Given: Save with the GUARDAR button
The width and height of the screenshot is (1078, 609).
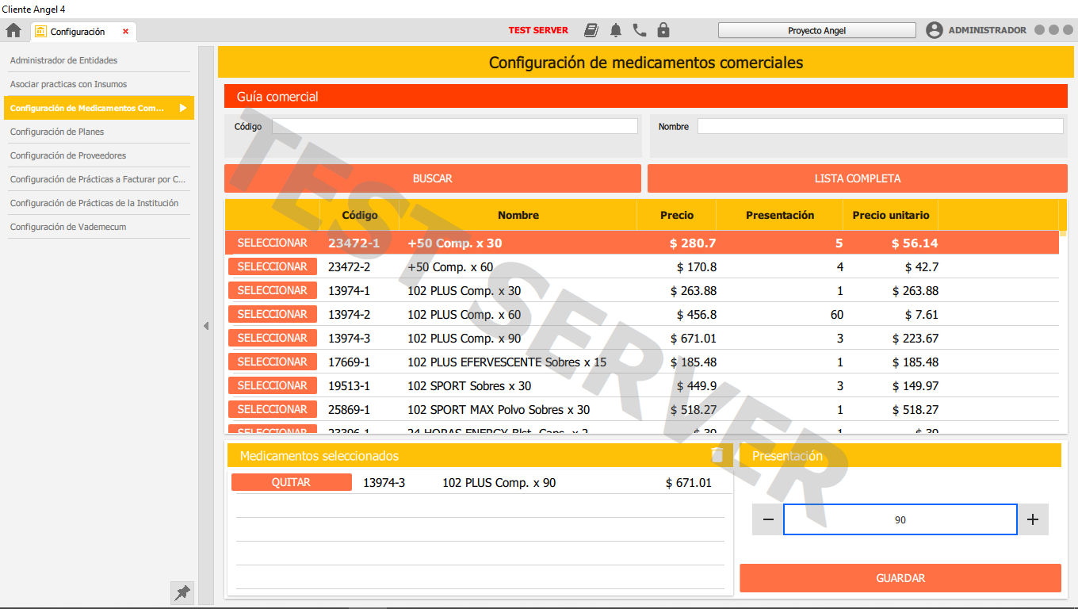Looking at the screenshot, I should tap(900, 578).
